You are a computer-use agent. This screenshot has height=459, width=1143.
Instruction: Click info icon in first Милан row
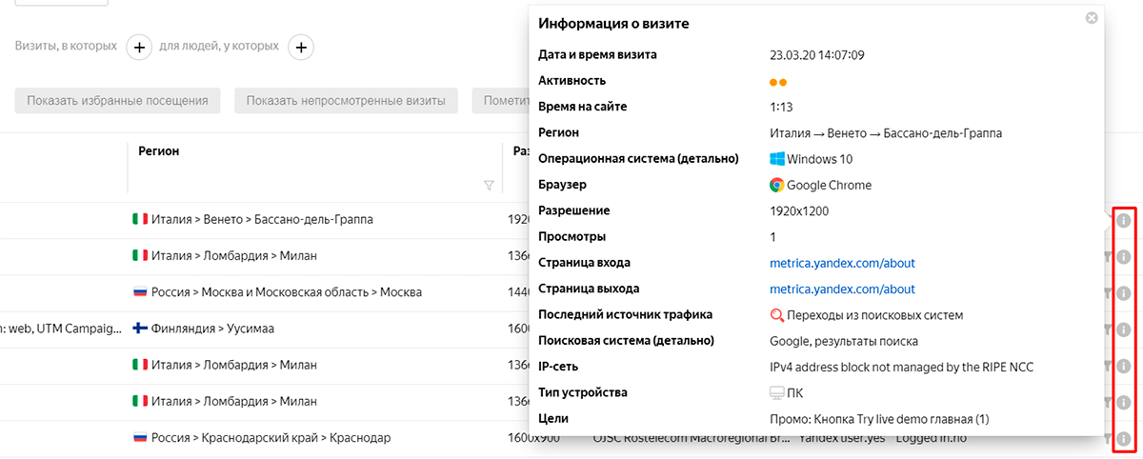tap(1124, 257)
